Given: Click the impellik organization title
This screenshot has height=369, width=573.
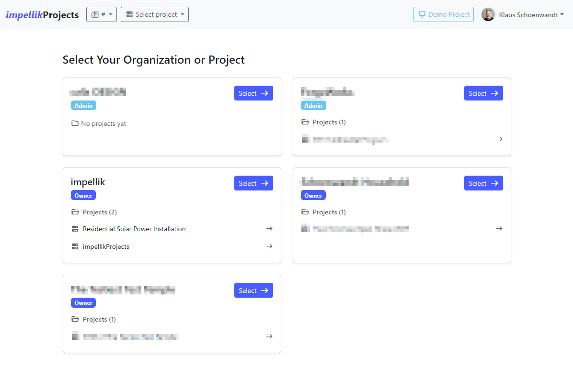Looking at the screenshot, I should 88,182.
